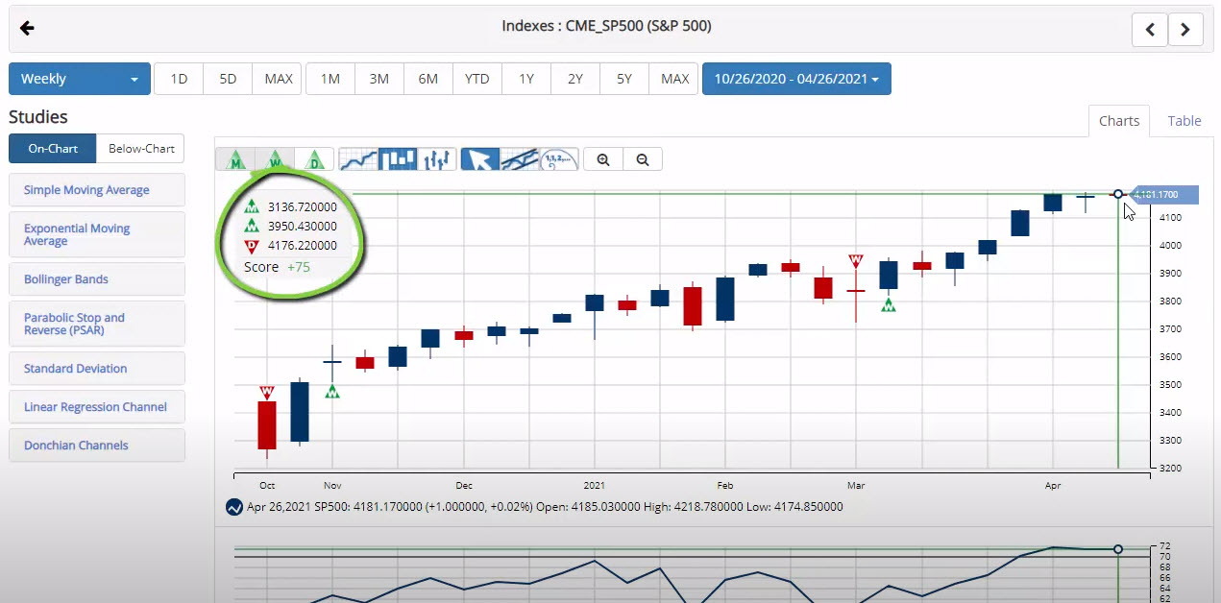Image resolution: width=1221 pixels, height=603 pixels.
Task: Toggle the monthly (M) trade triangle
Action: pos(235,159)
